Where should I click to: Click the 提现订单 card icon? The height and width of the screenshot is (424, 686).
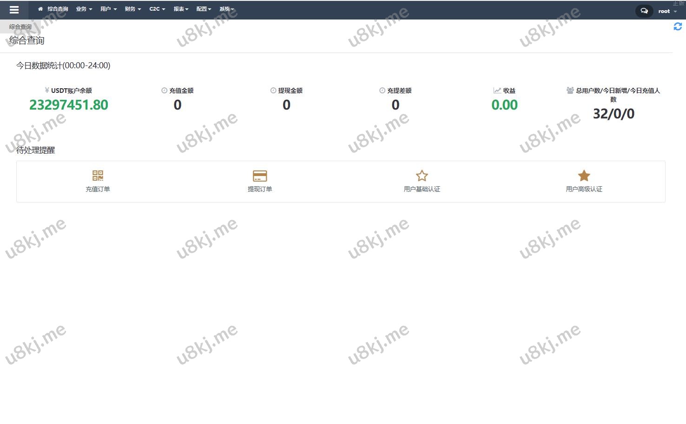260,176
